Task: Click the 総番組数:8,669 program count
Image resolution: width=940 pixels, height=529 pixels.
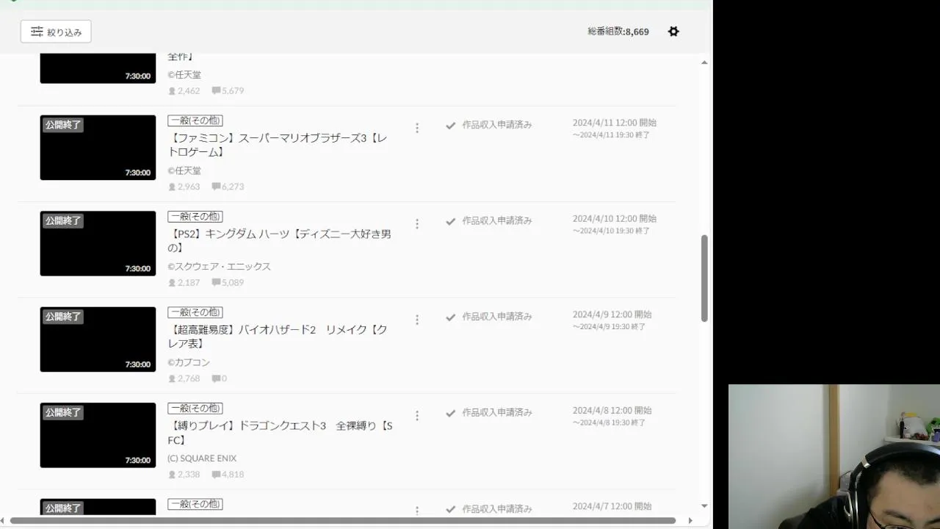Action: 618,32
